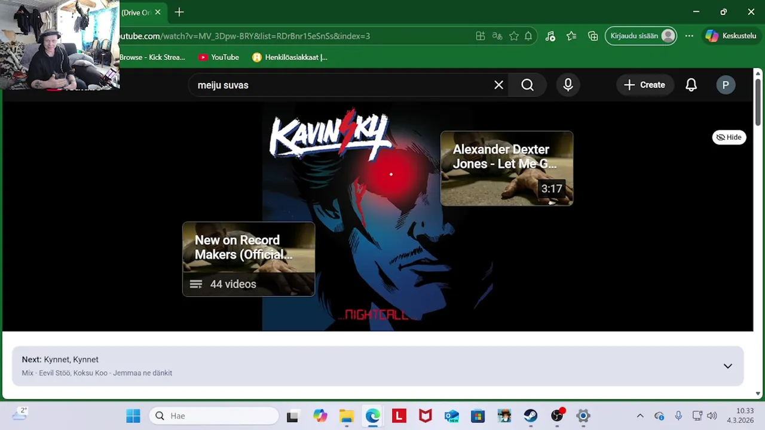This screenshot has width=765, height=430.
Task: Open the Collections icon in Edge toolbar
Action: pos(593,36)
